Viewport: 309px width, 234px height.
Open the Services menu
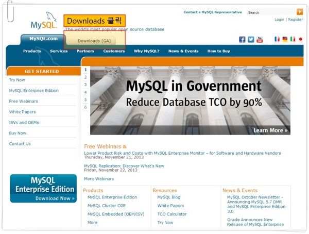pos(59,51)
